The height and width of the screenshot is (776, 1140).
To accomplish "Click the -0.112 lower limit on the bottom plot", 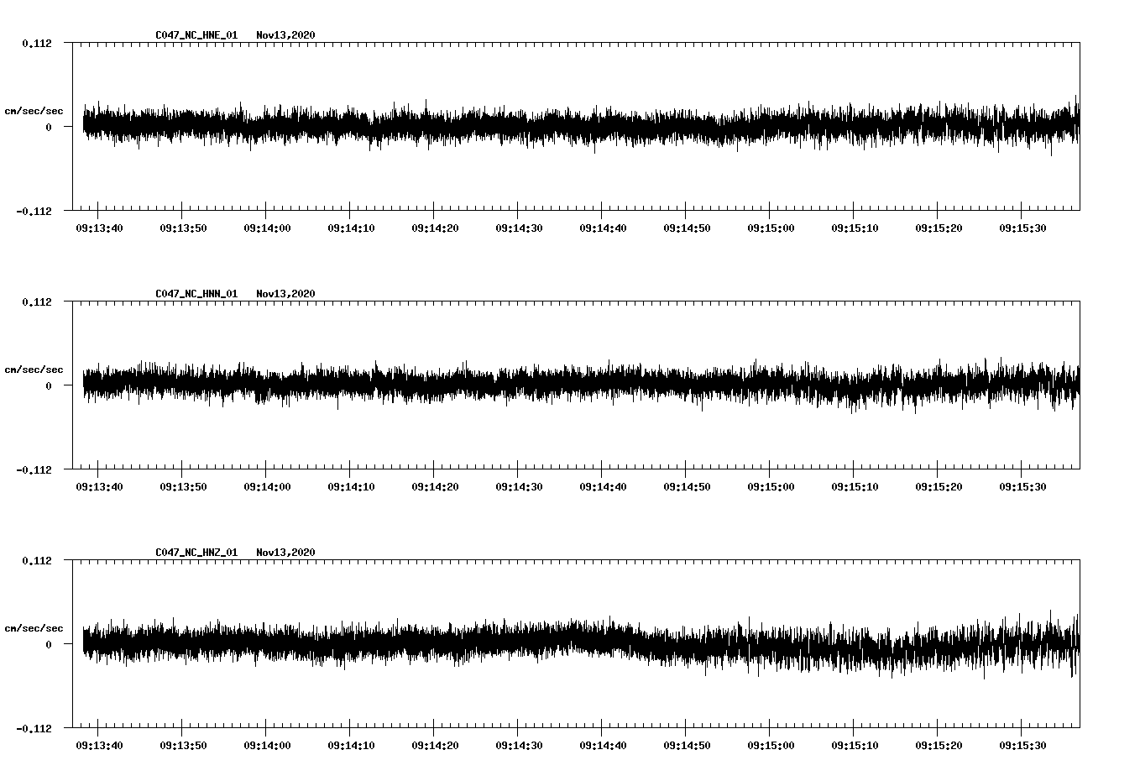I will (32, 730).
